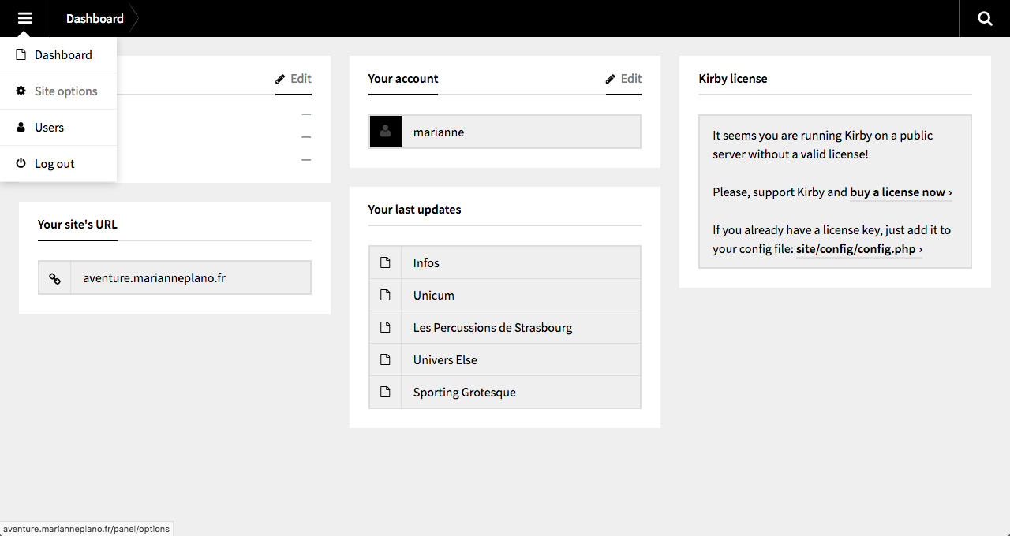Click the page icon beside Univers Else
This screenshot has width=1010, height=536.
point(385,360)
